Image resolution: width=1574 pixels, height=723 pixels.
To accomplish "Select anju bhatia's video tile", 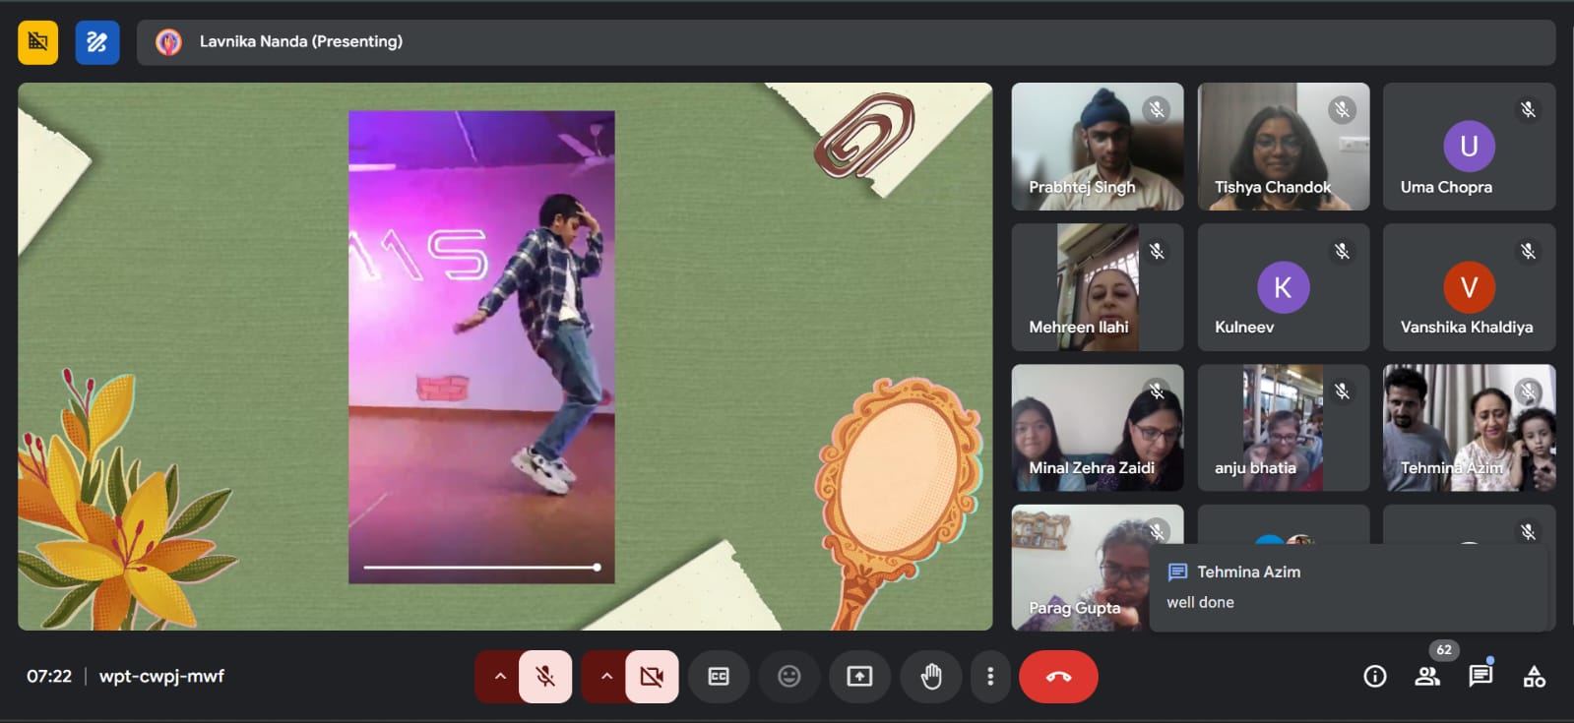I will pos(1284,428).
